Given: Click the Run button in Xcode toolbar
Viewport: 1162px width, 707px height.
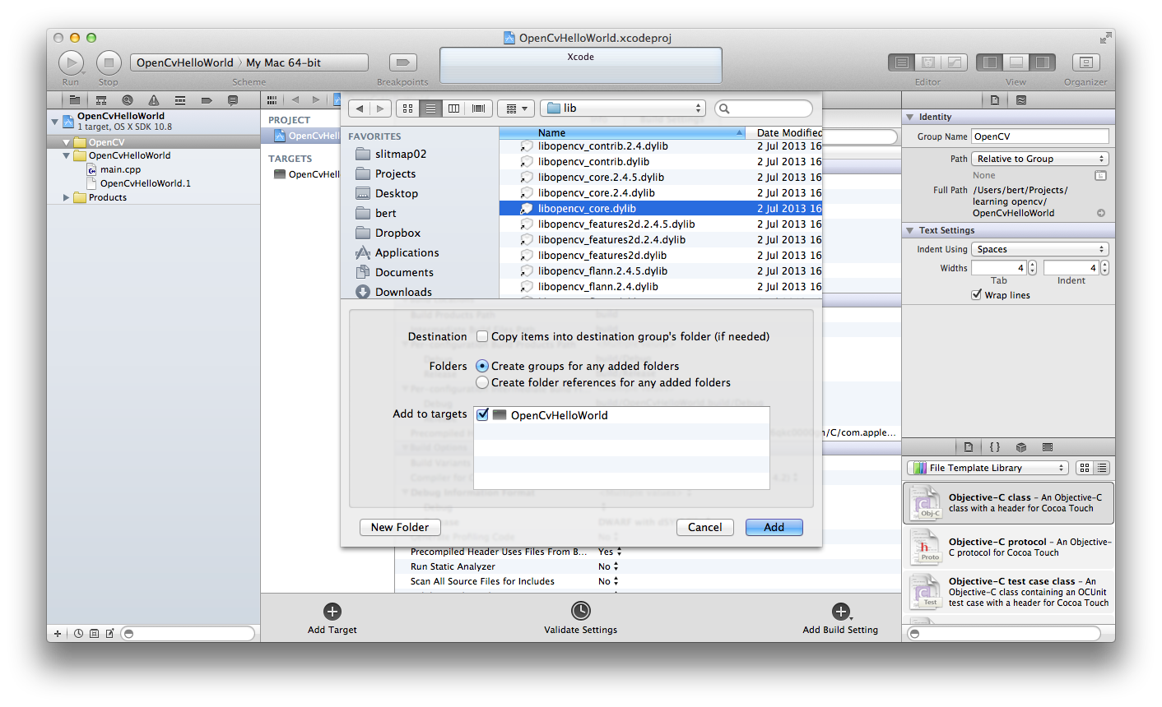Looking at the screenshot, I should [x=71, y=62].
